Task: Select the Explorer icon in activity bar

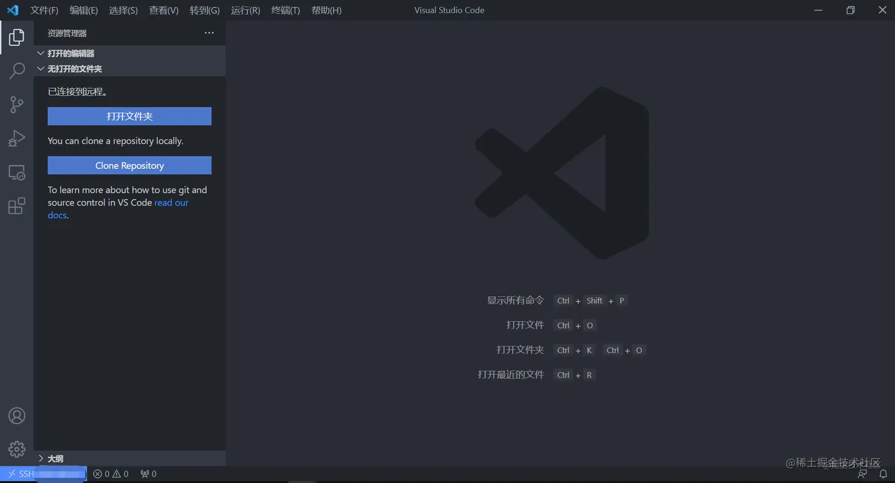Action: [x=17, y=37]
